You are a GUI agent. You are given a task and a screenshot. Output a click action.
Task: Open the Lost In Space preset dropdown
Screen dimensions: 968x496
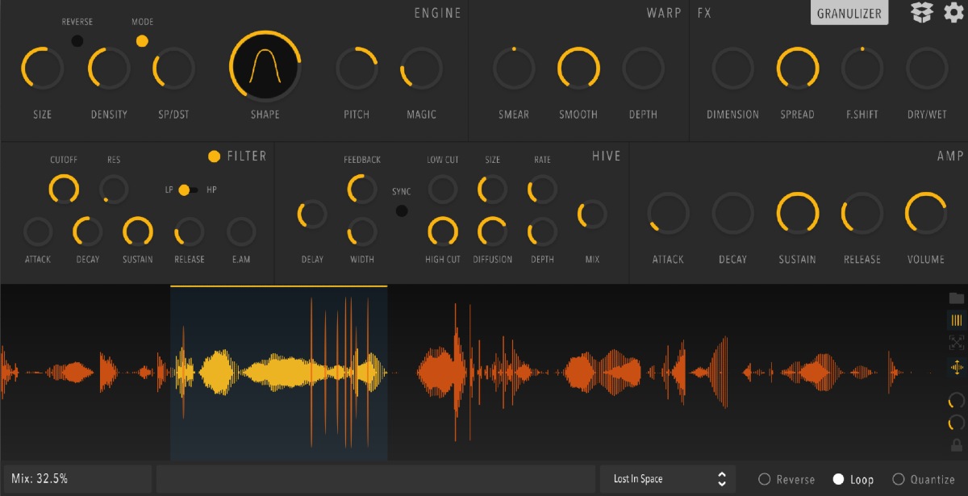point(667,477)
